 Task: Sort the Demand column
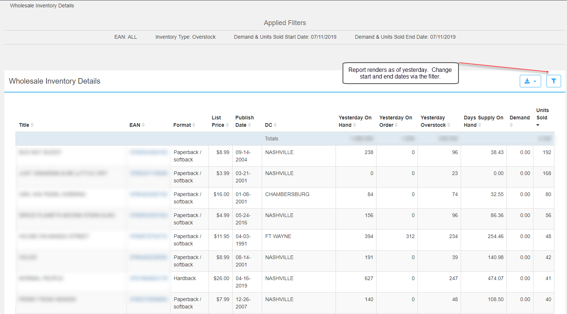tap(511, 125)
